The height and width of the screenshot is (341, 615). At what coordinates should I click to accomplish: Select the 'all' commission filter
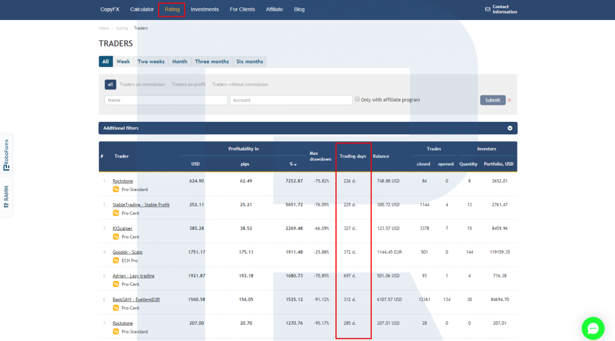pyautogui.click(x=110, y=84)
